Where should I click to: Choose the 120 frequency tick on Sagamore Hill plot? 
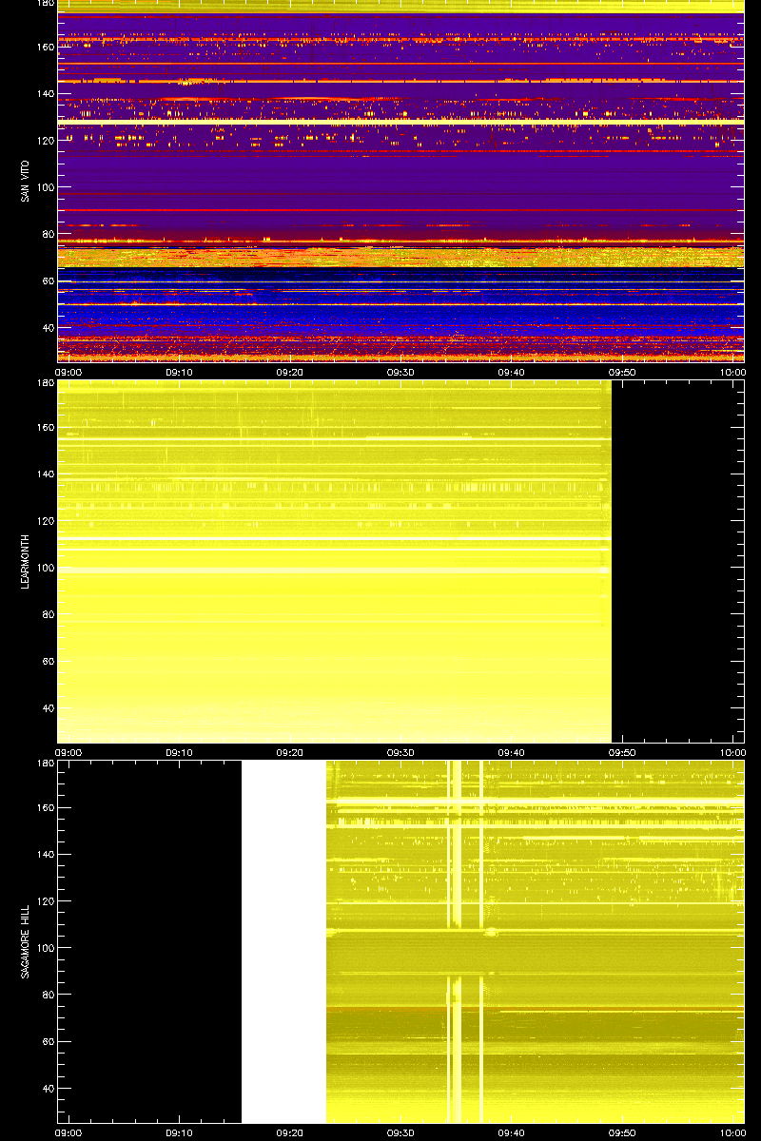pos(45,900)
